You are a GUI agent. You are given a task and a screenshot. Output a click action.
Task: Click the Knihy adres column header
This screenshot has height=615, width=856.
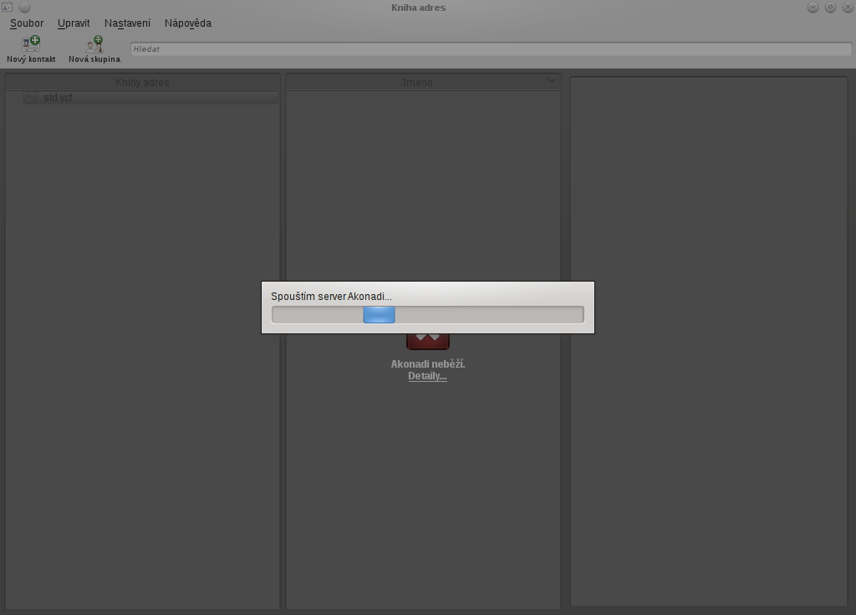(x=142, y=83)
